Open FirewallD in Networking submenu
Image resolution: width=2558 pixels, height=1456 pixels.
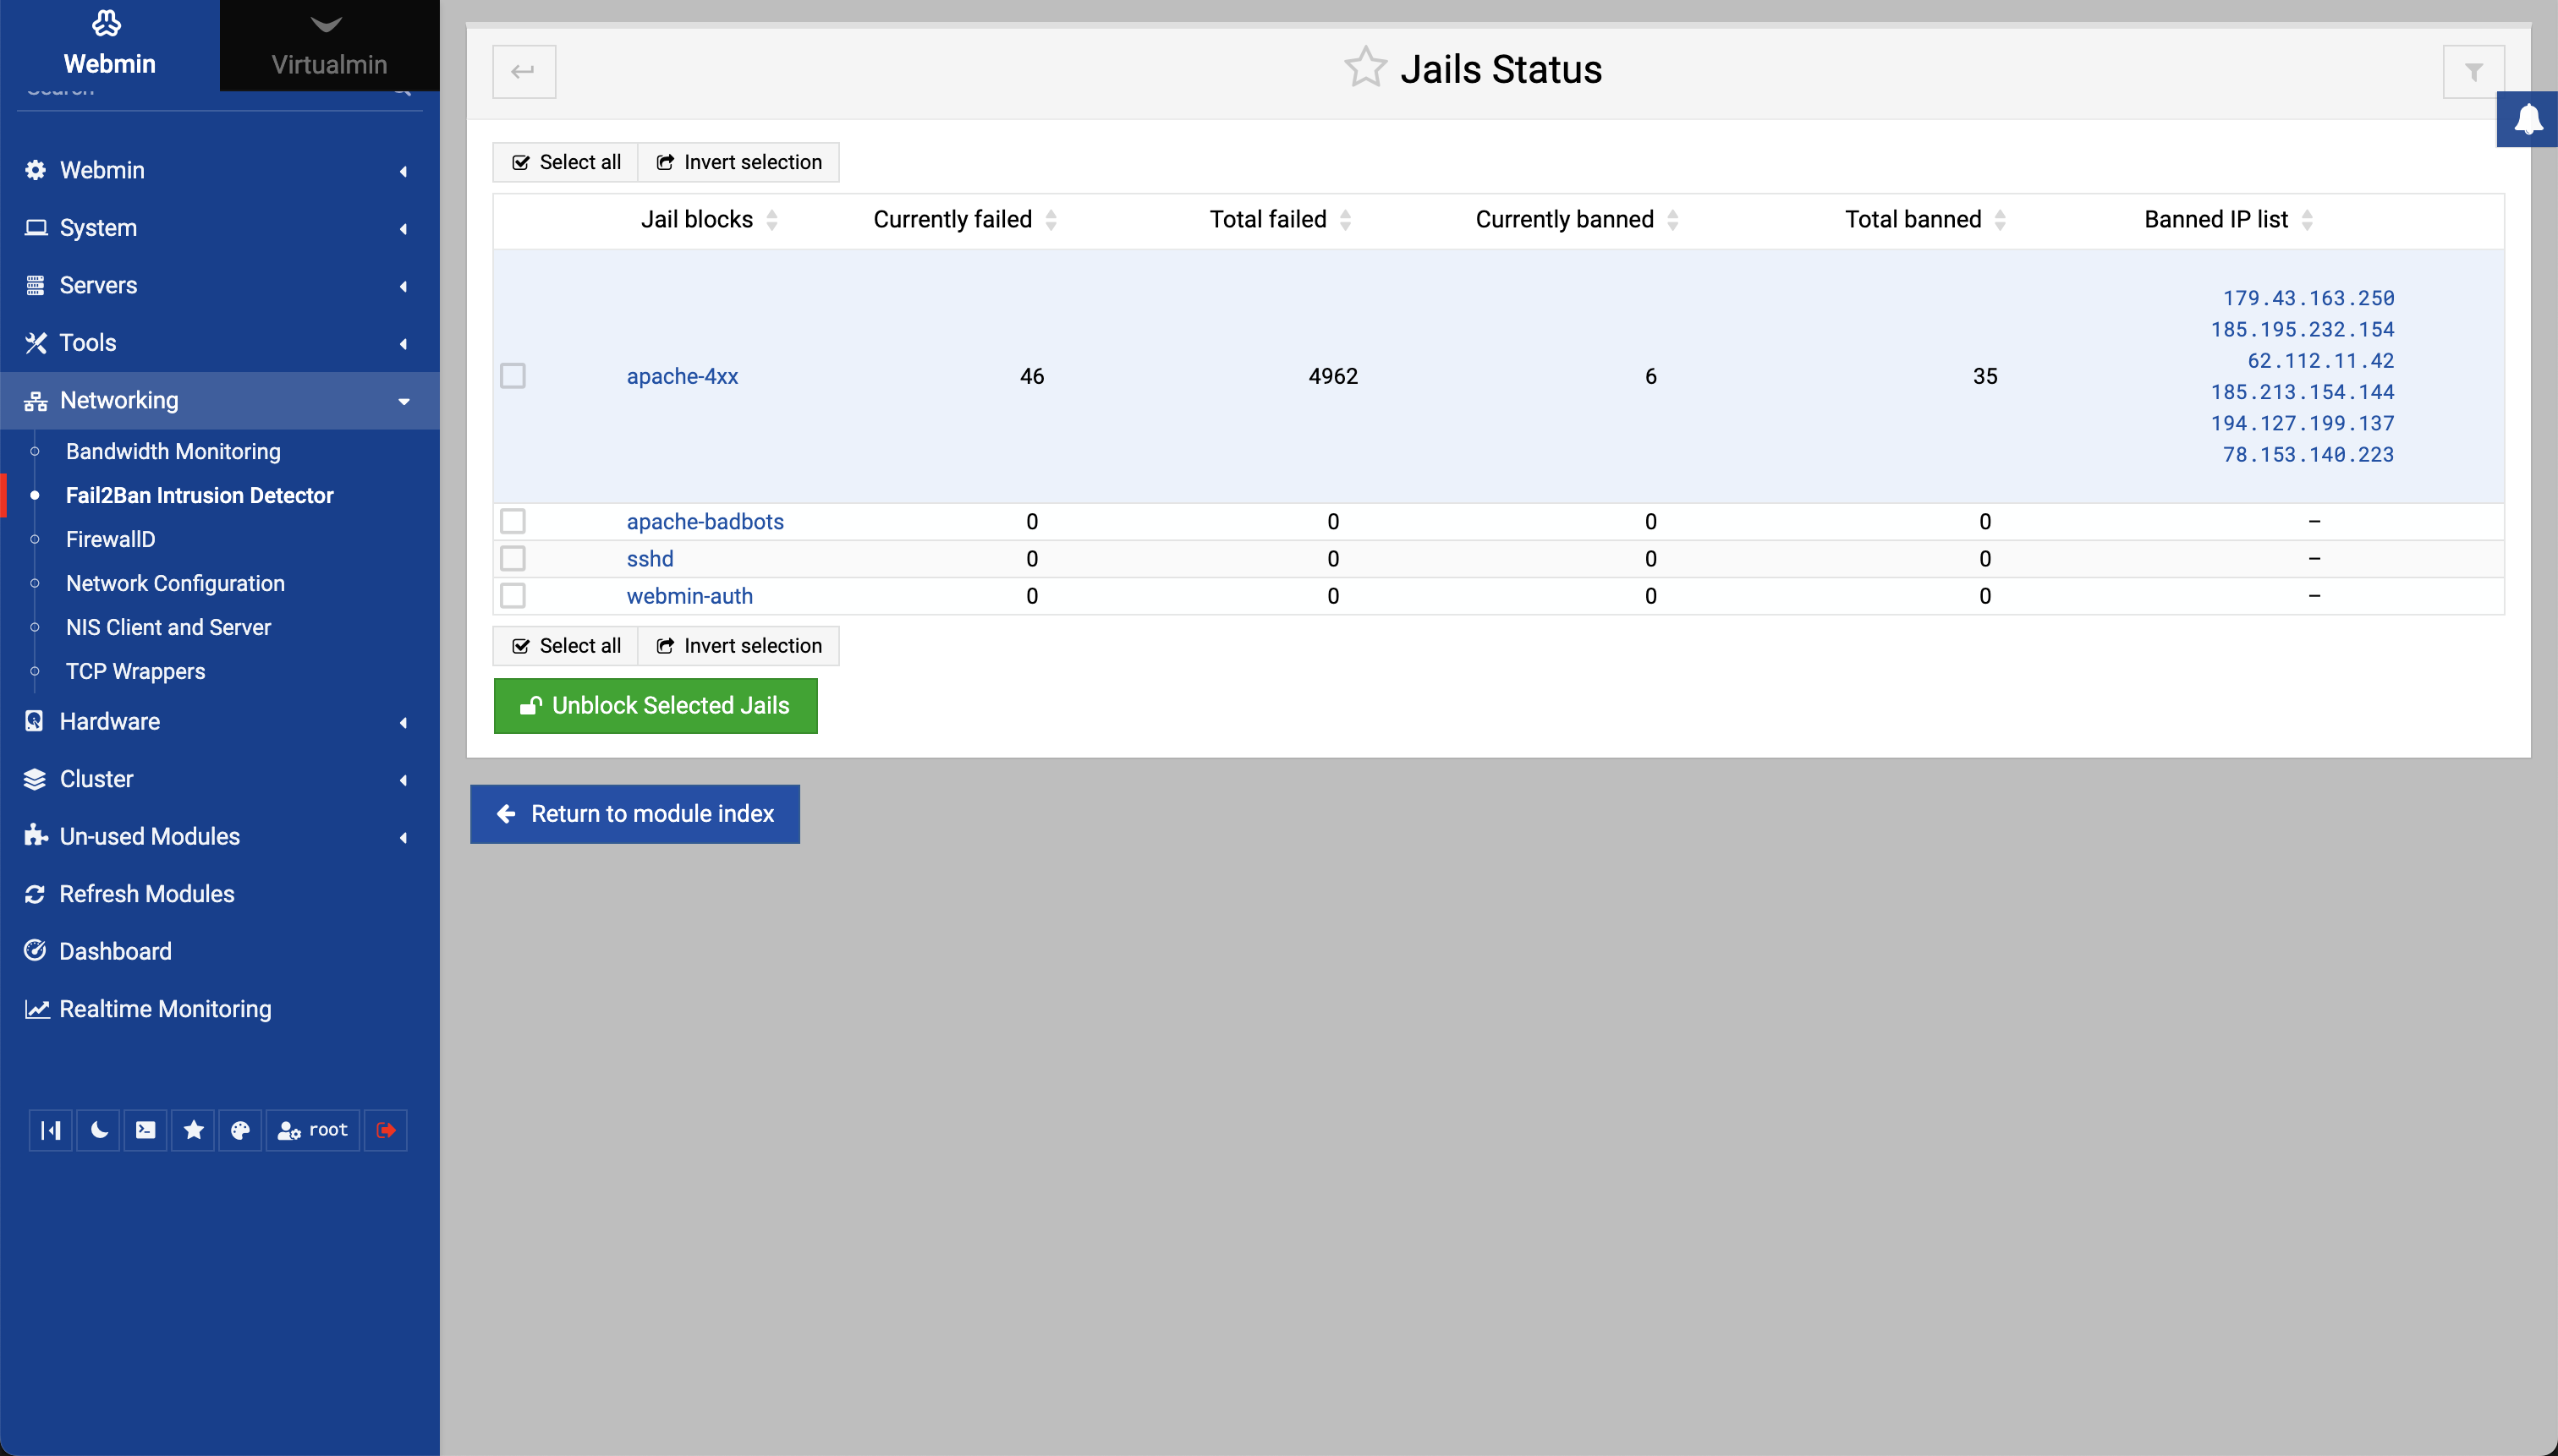point(110,539)
